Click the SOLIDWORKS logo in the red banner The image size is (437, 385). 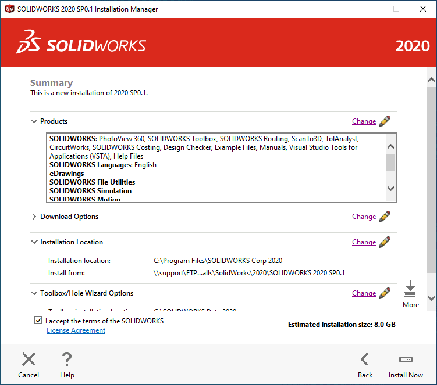click(81, 46)
